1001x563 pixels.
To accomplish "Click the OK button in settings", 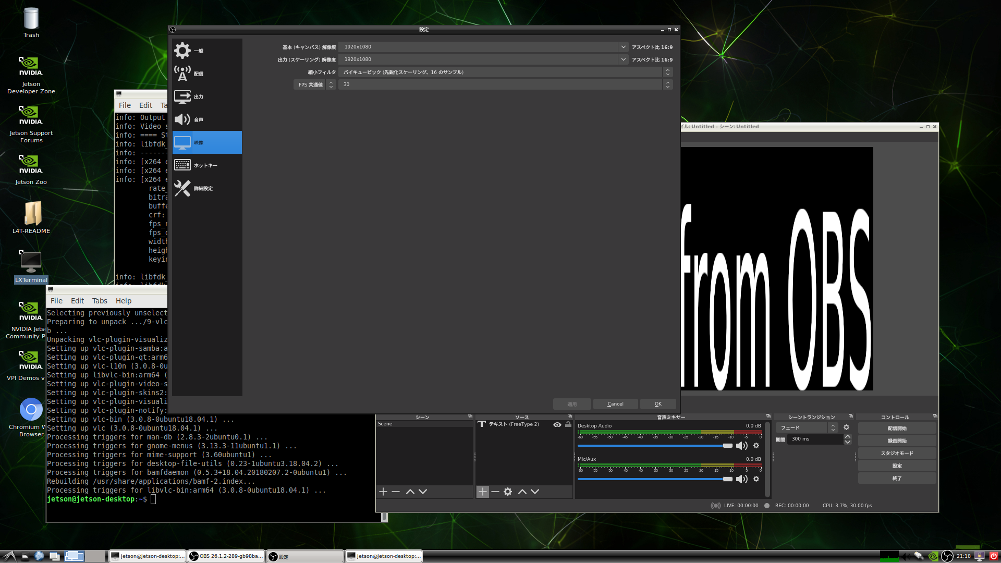I will pos(658,404).
